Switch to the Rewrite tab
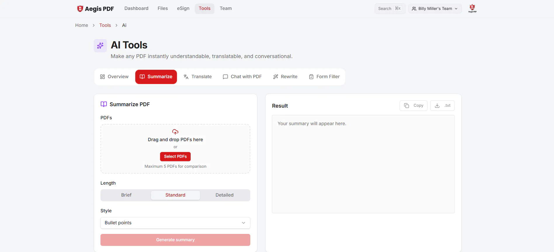Image resolution: width=554 pixels, height=252 pixels. pyautogui.click(x=285, y=77)
